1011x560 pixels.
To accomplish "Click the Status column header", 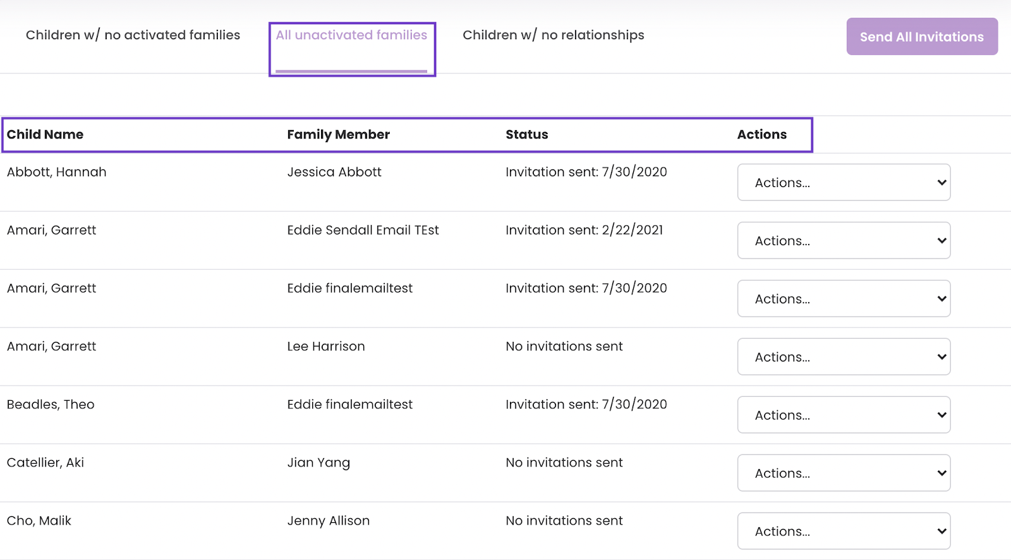I will (527, 135).
